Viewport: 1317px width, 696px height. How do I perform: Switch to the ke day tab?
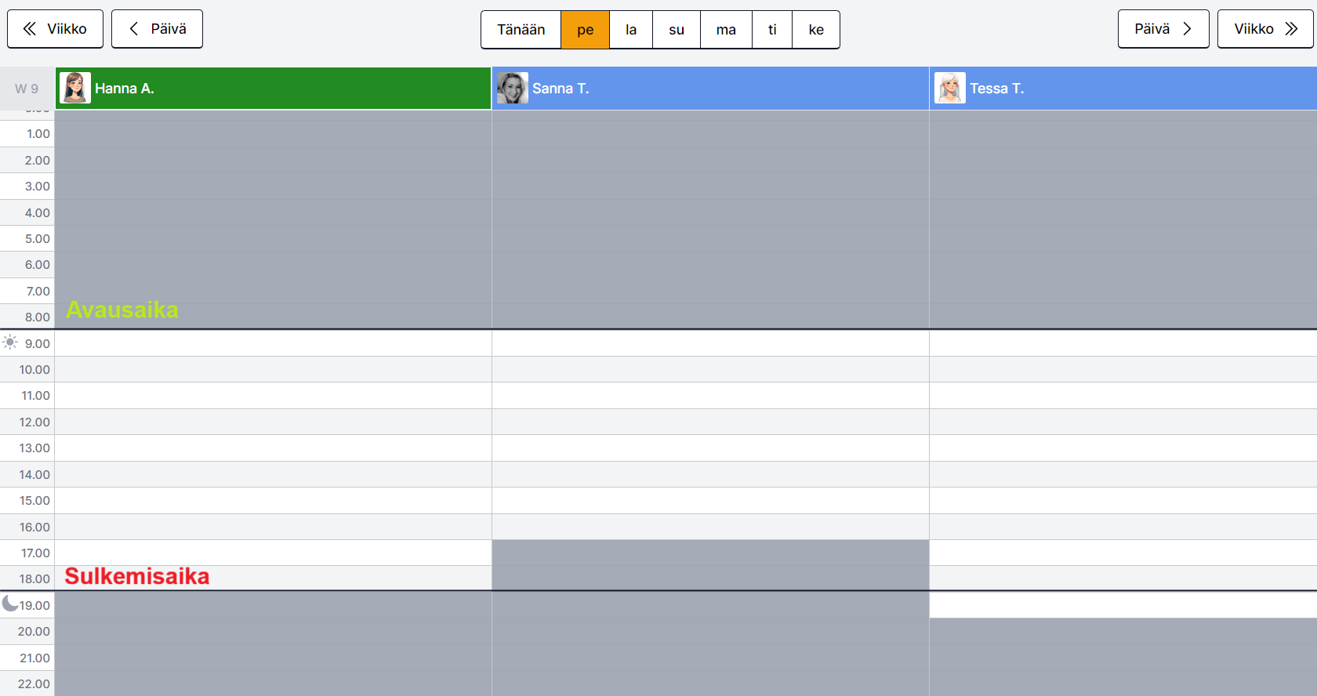click(x=816, y=30)
